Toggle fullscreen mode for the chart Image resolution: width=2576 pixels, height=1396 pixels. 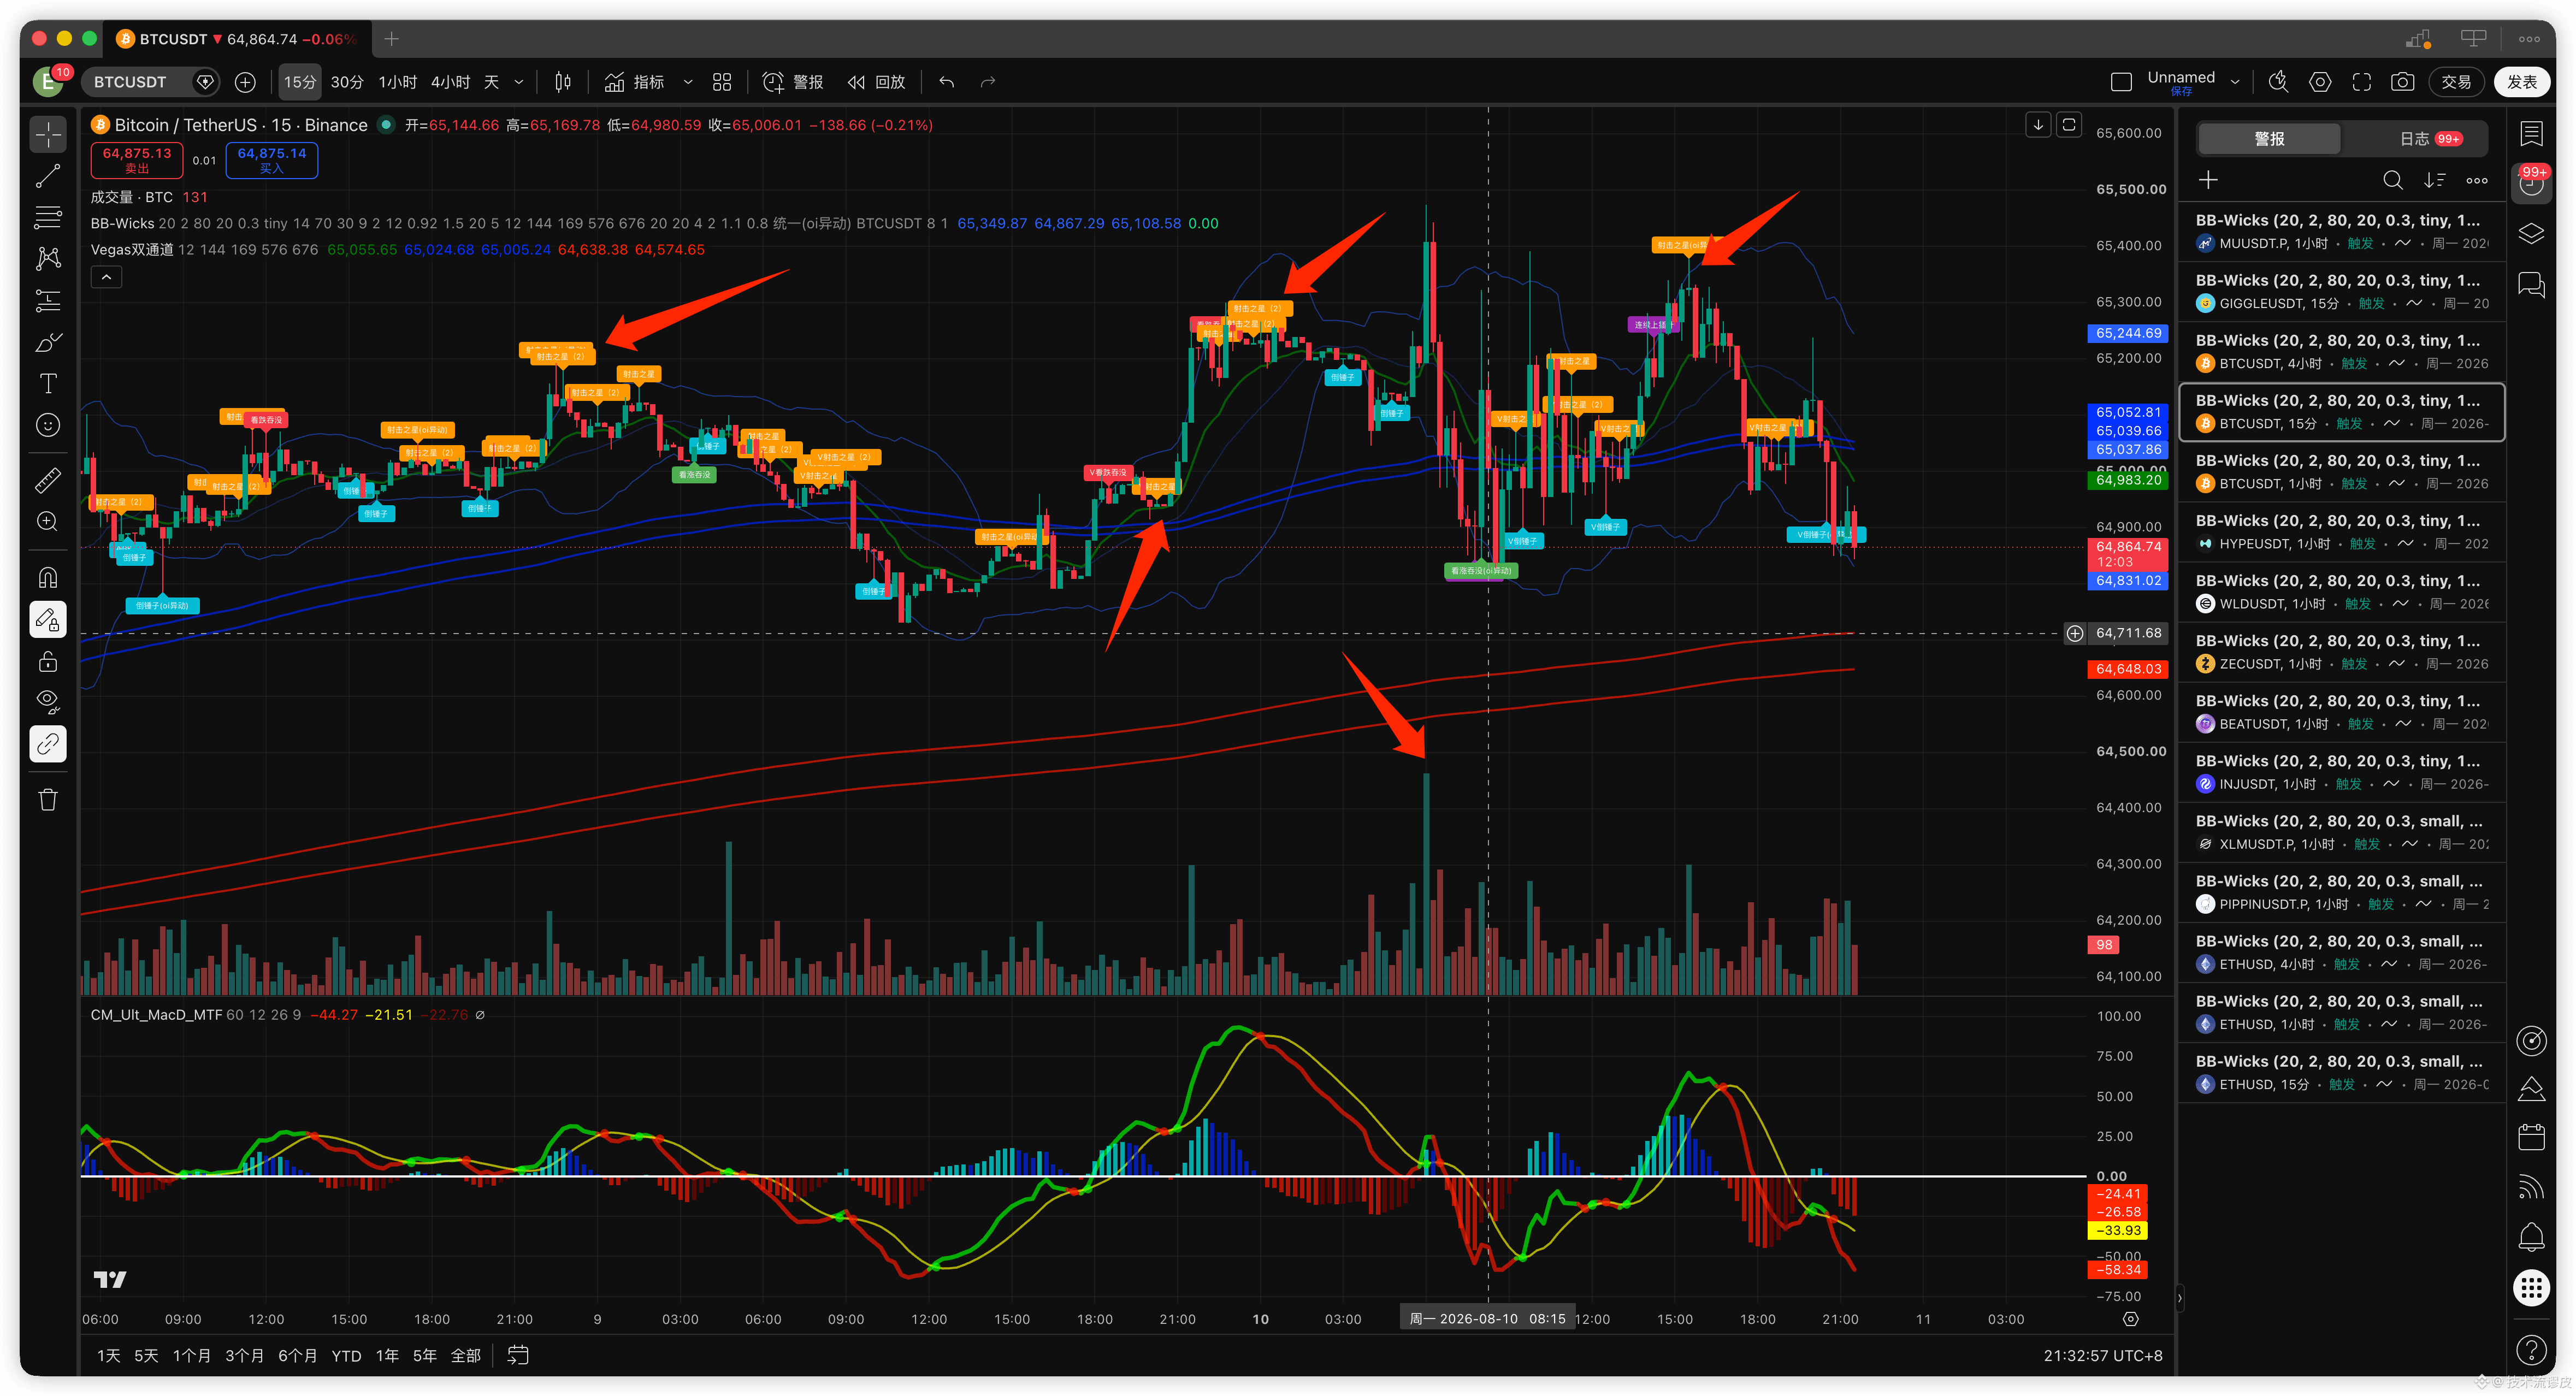[2361, 82]
